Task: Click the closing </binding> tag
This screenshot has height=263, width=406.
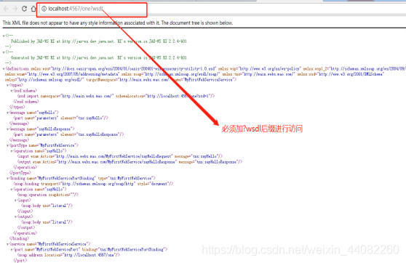Action: tap(19, 239)
